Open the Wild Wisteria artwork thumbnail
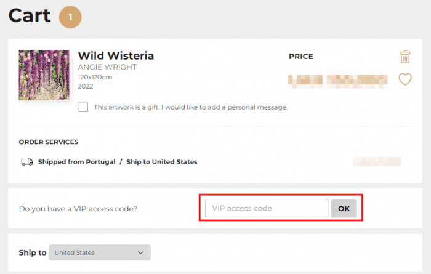Image resolution: width=431 pixels, height=274 pixels. [44, 75]
